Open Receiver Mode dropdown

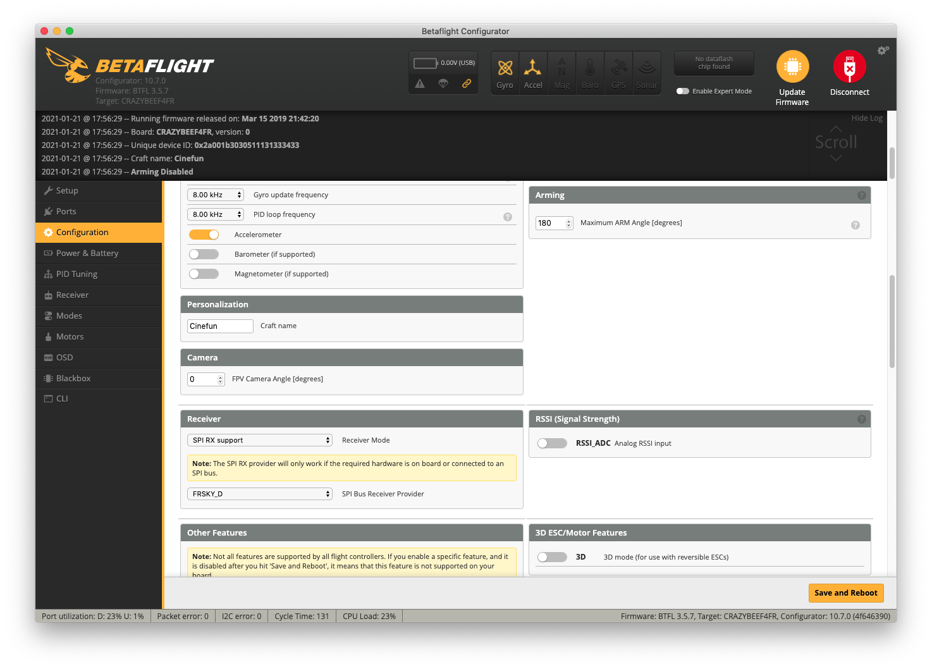pyautogui.click(x=260, y=440)
